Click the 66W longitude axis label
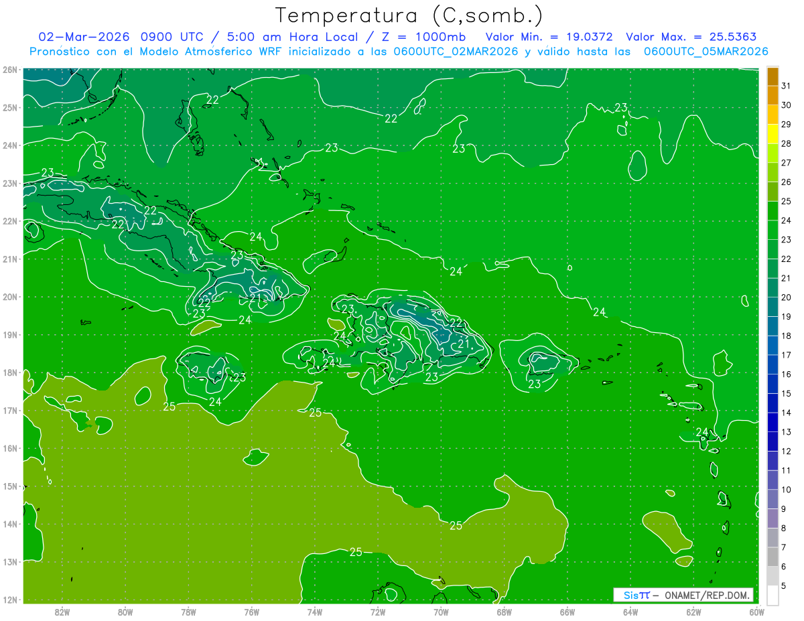Image resolution: width=804 pixels, height=621 pixels. (567, 611)
